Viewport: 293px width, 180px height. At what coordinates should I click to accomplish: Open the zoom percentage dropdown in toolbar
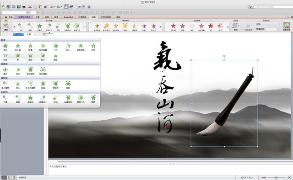[83, 7]
